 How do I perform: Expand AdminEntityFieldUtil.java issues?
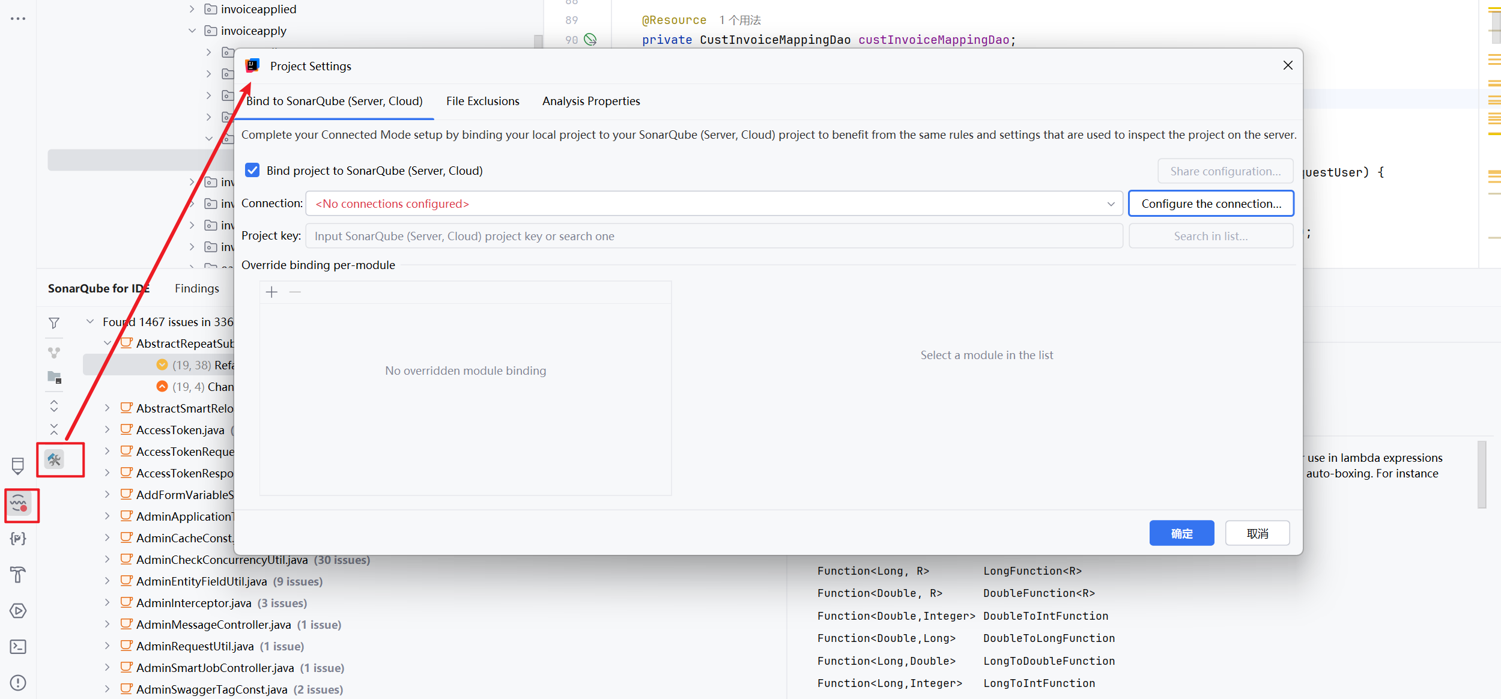coord(108,581)
